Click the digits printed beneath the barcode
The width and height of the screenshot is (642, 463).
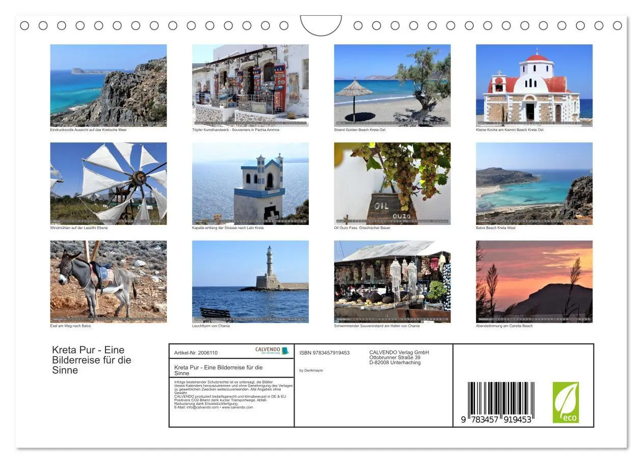[x=496, y=420]
